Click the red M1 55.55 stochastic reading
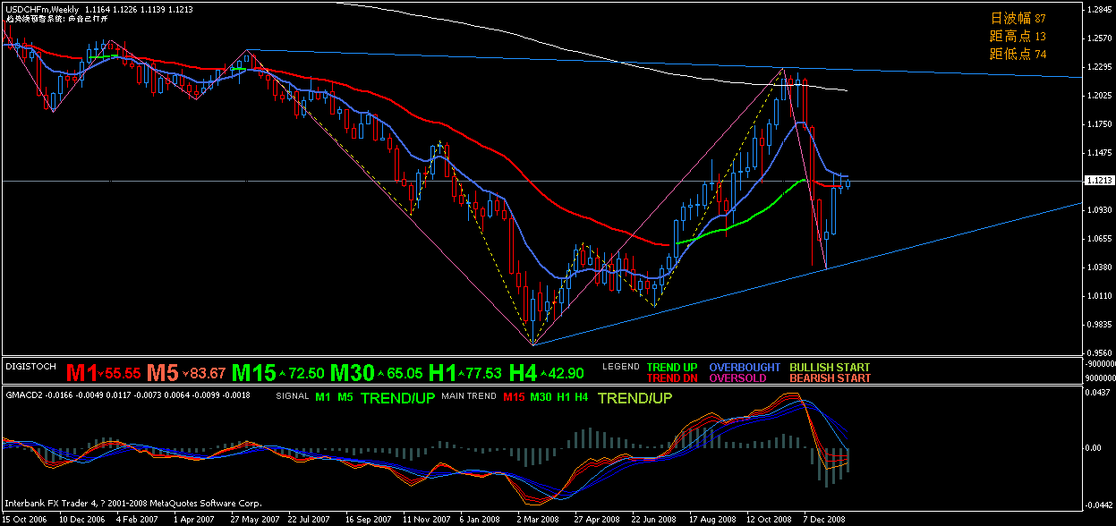Image resolution: width=1116 pixels, height=526 pixels. pyautogui.click(x=103, y=371)
